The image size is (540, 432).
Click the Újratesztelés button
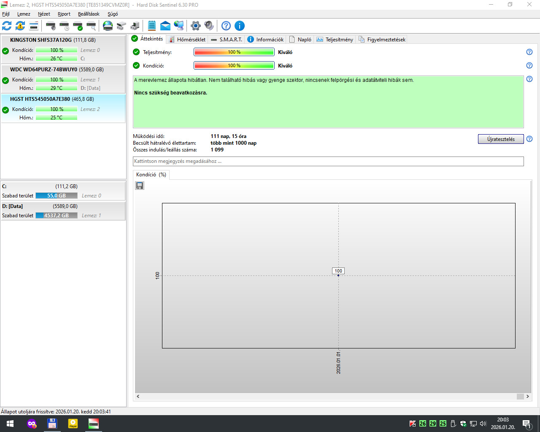pyautogui.click(x=501, y=139)
